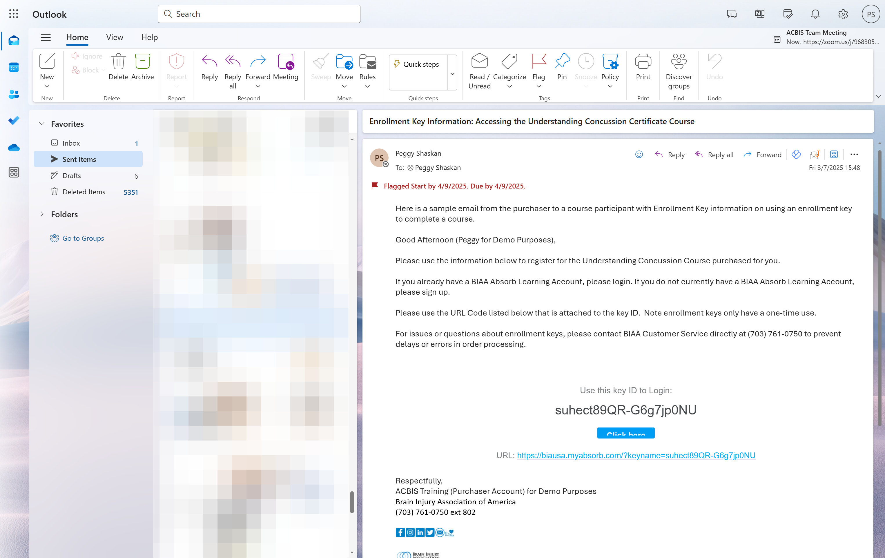Click Reply all in the ribbon
This screenshot has width=885, height=558.
pos(233,72)
